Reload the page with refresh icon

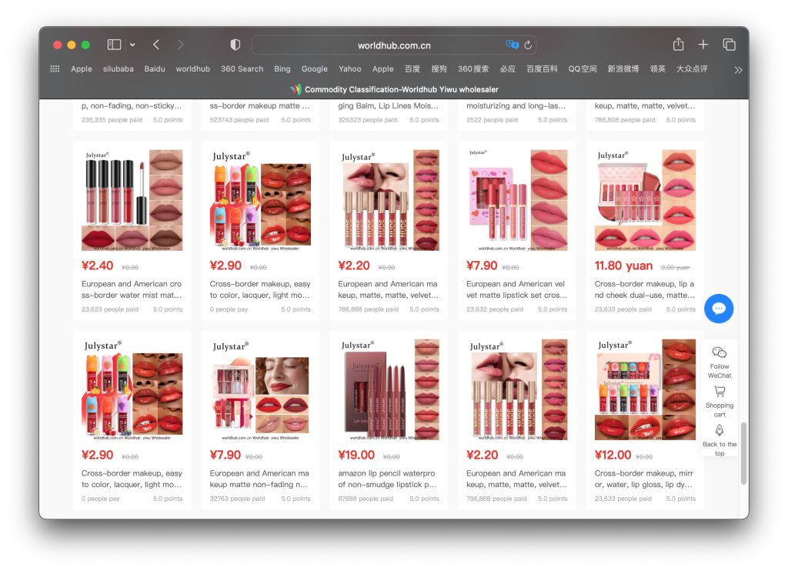point(528,45)
